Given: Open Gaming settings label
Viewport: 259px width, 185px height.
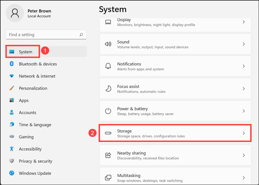Looking at the screenshot, I should pyautogui.click(x=26, y=137).
